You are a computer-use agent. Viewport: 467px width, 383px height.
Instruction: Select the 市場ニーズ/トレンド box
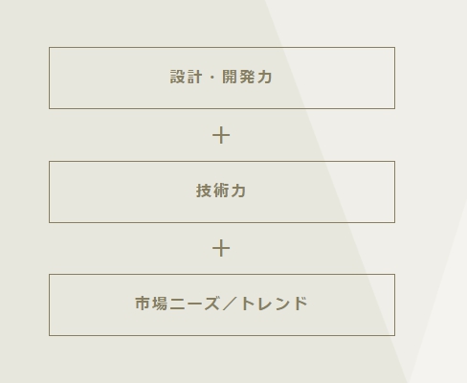pos(222,304)
